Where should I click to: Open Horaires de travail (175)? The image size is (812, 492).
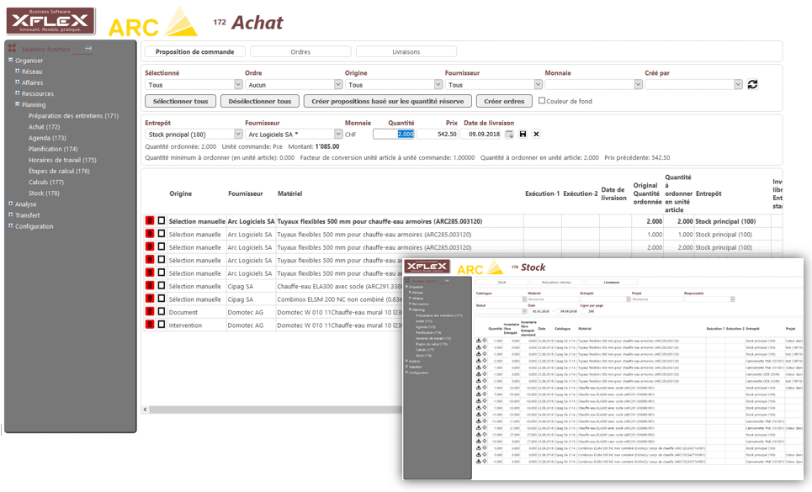62,160
